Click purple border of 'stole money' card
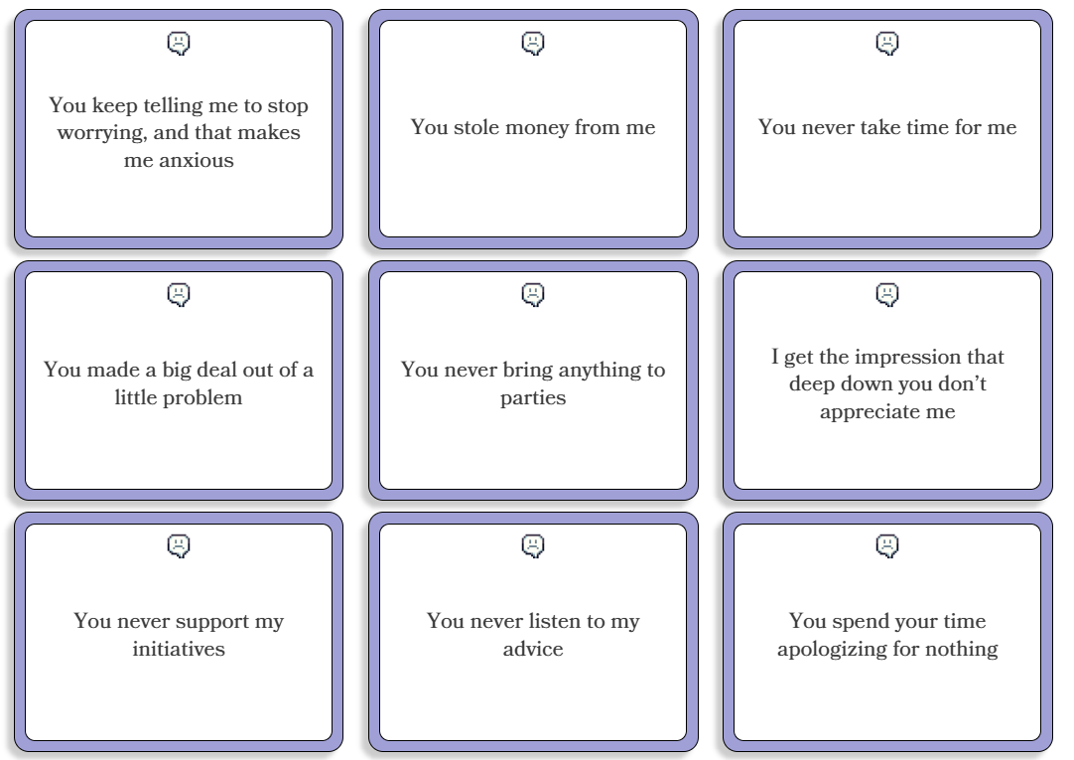The height and width of the screenshot is (760, 1074). 533,15
